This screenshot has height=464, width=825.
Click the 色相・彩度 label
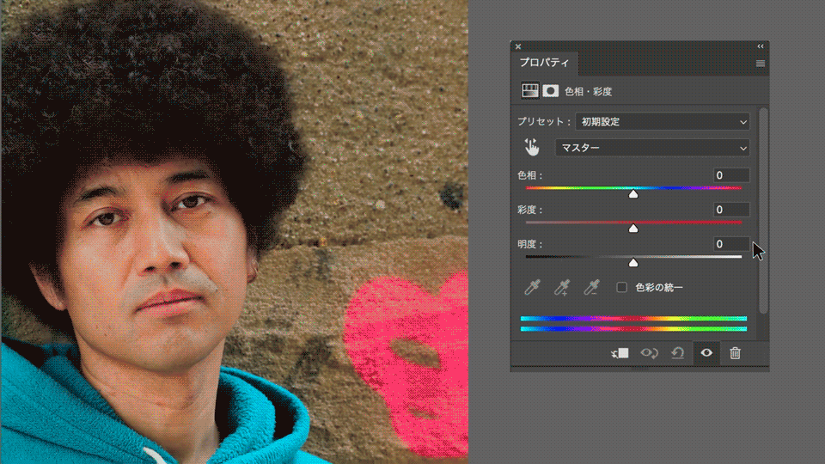[588, 92]
